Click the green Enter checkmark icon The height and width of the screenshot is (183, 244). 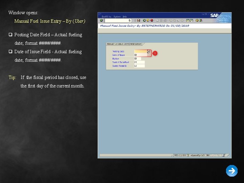pyautogui.click(x=101, y=20)
